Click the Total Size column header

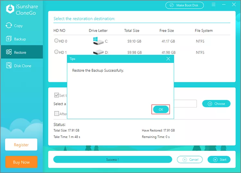tap(132, 30)
